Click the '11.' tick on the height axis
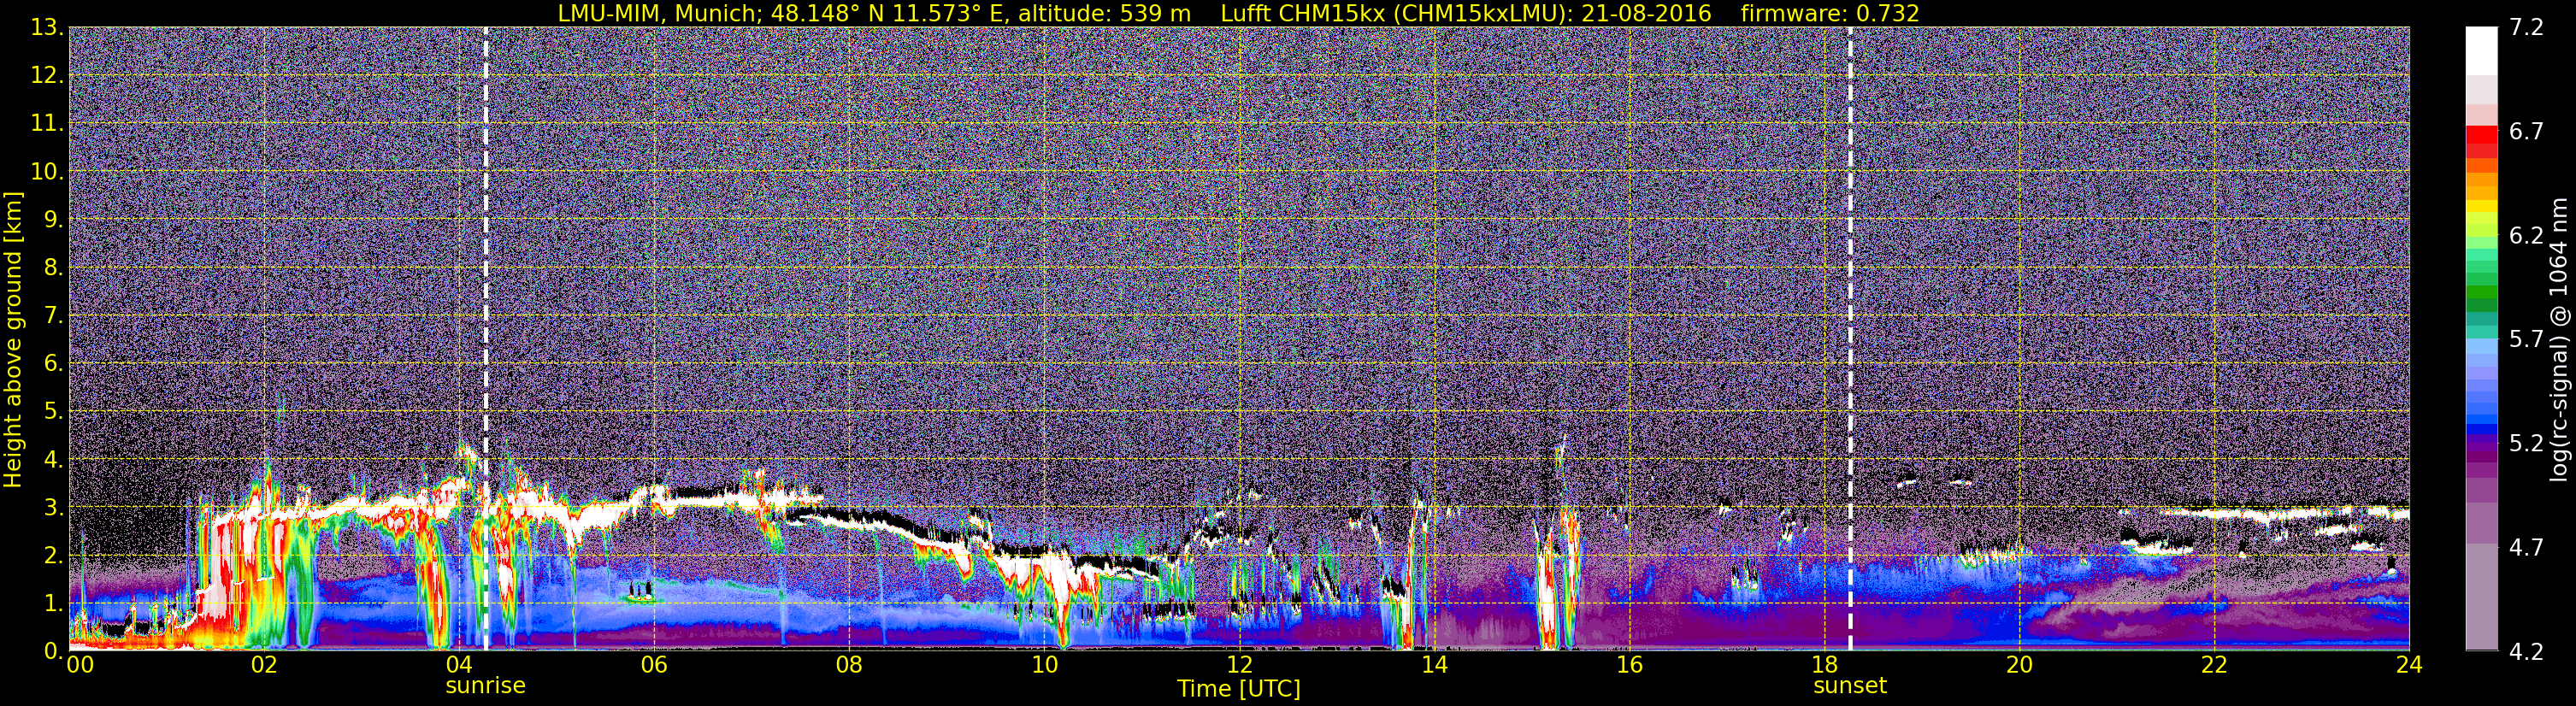 click(x=47, y=124)
